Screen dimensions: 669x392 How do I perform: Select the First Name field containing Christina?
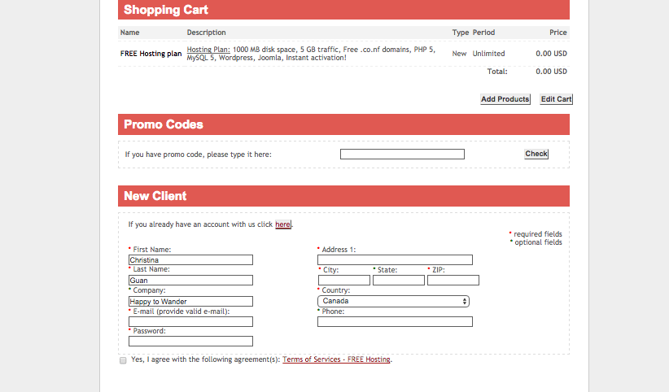pyautogui.click(x=190, y=259)
